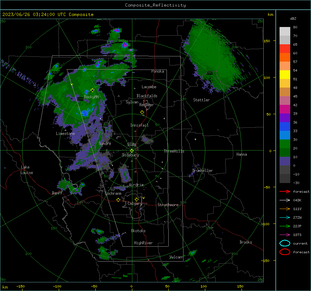311x291 pixels.
Task: Click the red forecast arrow in legend
Action: 285,191
